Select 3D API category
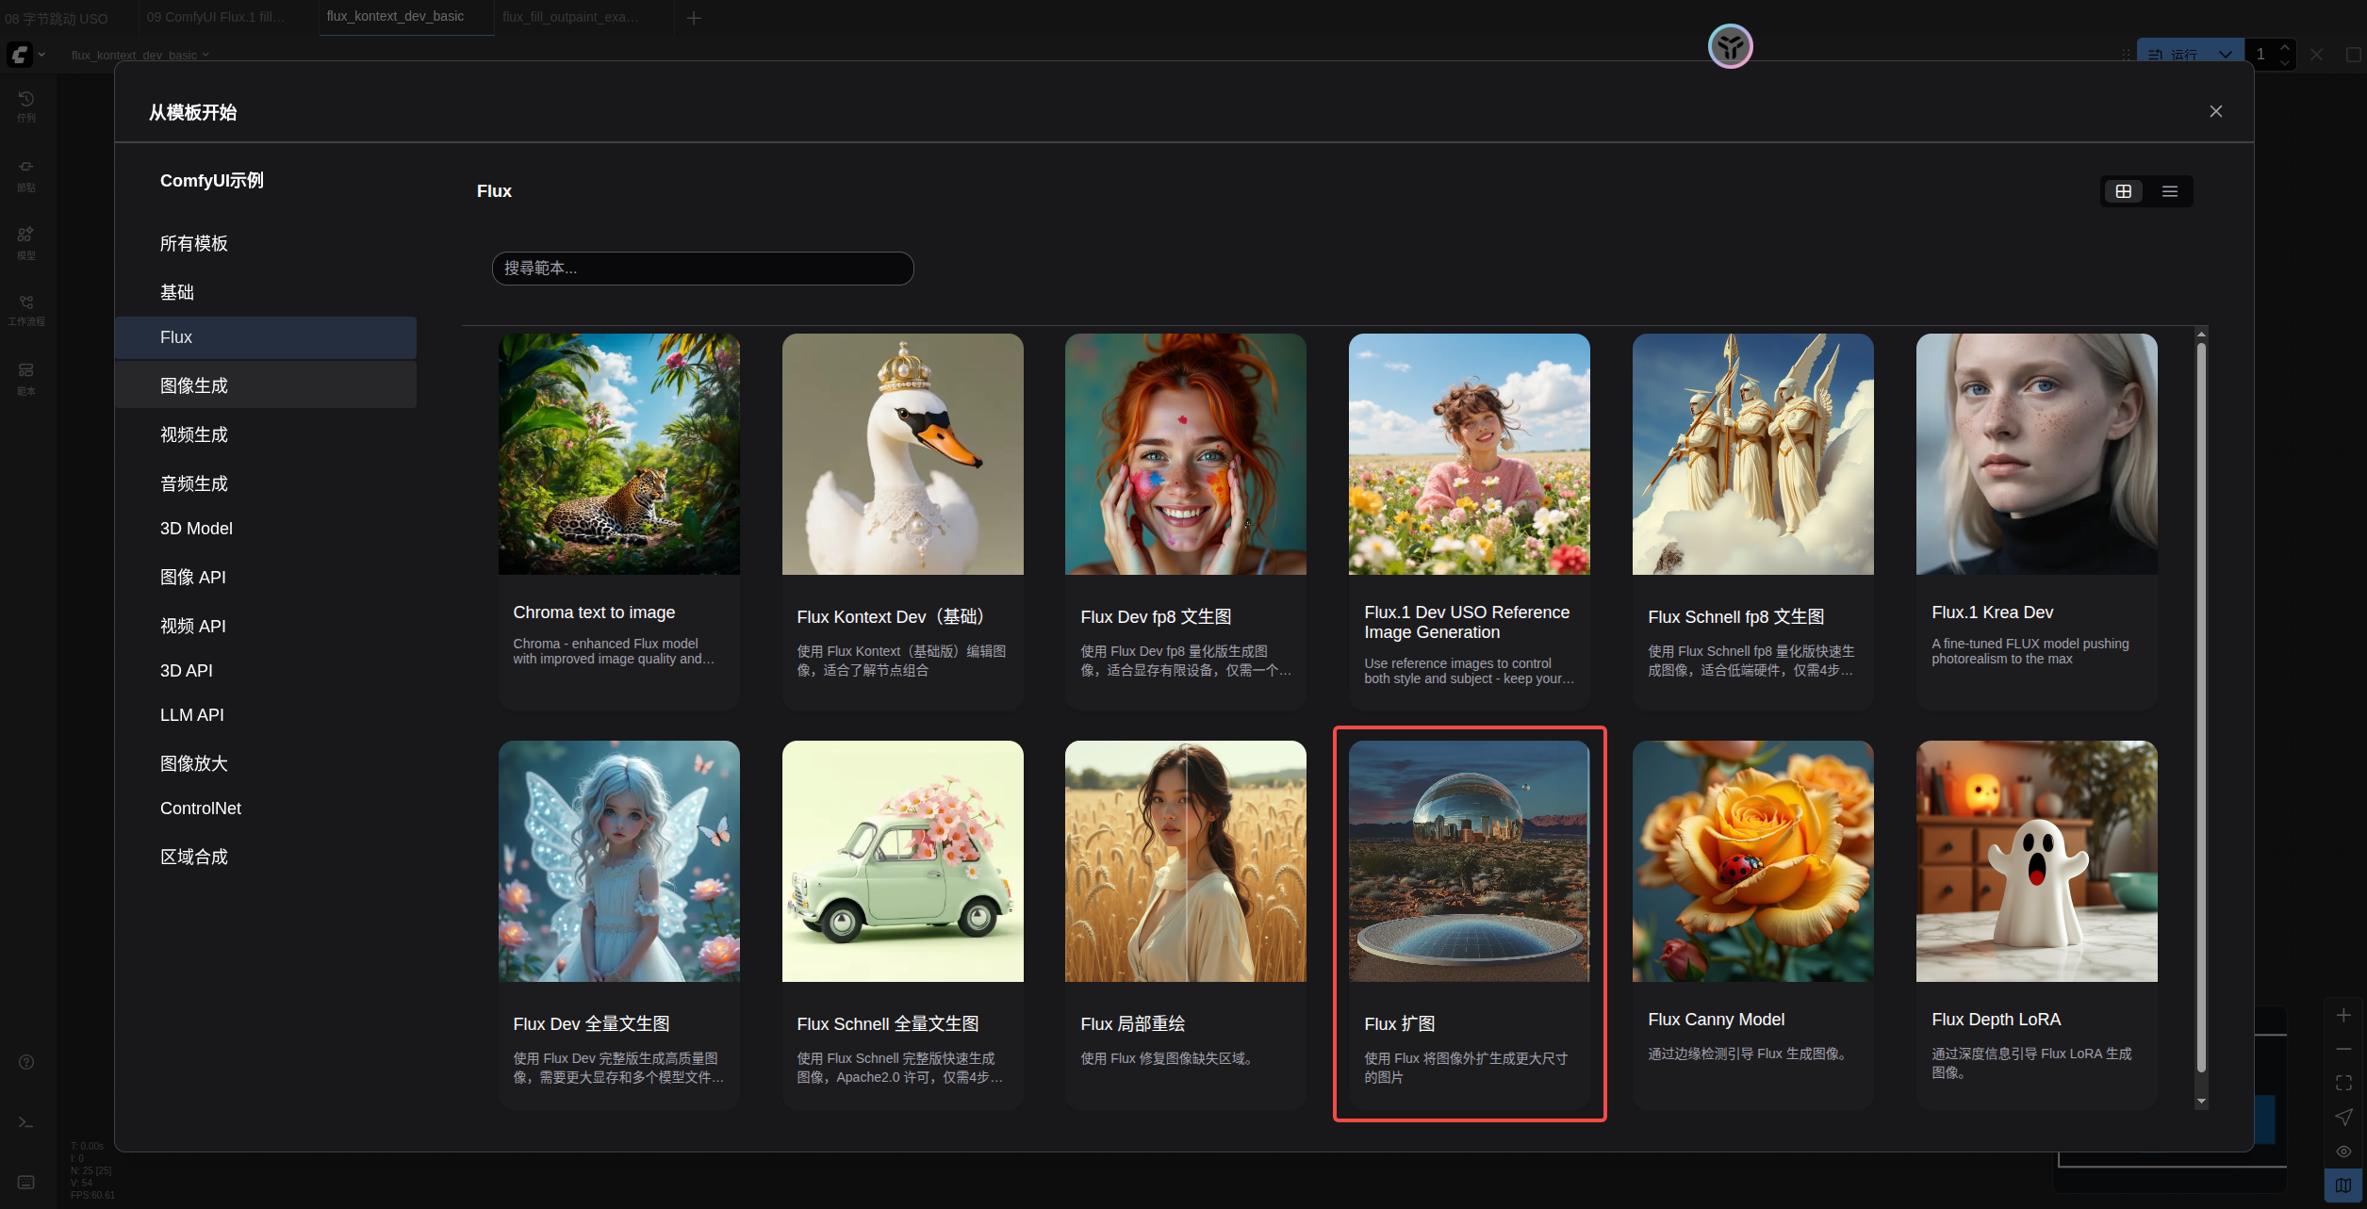This screenshot has height=1209, width=2367. pyautogui.click(x=266, y=671)
